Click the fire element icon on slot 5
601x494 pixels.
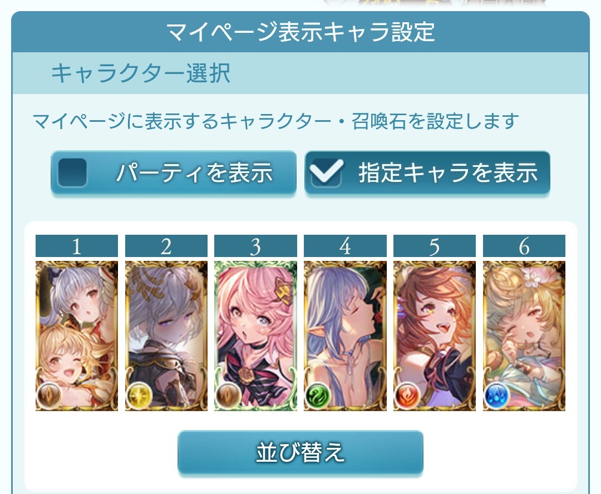pos(407,395)
